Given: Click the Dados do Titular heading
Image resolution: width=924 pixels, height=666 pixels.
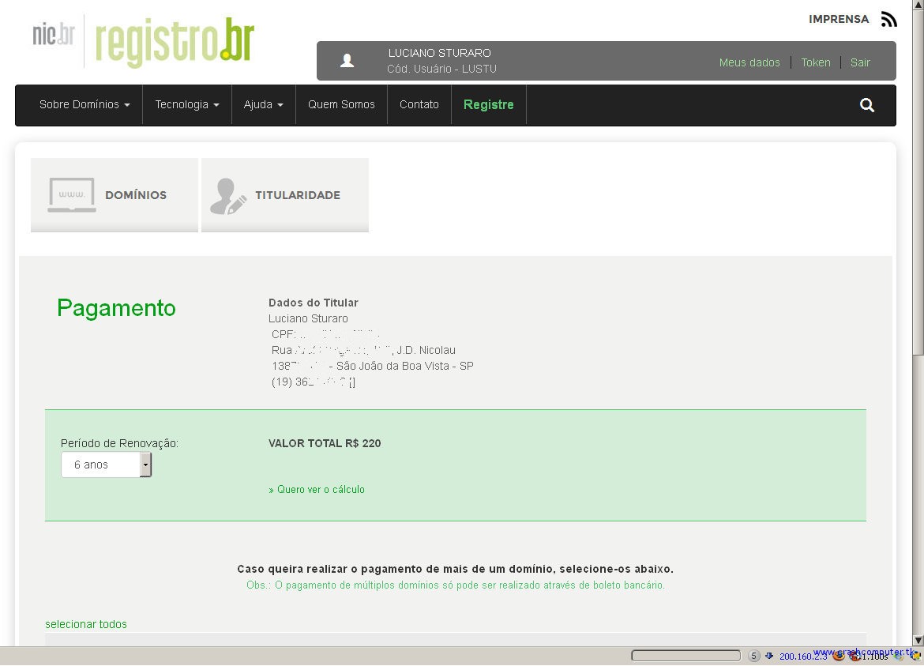Looking at the screenshot, I should point(313,303).
